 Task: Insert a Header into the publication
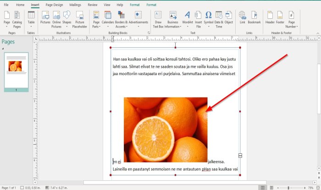270,17
